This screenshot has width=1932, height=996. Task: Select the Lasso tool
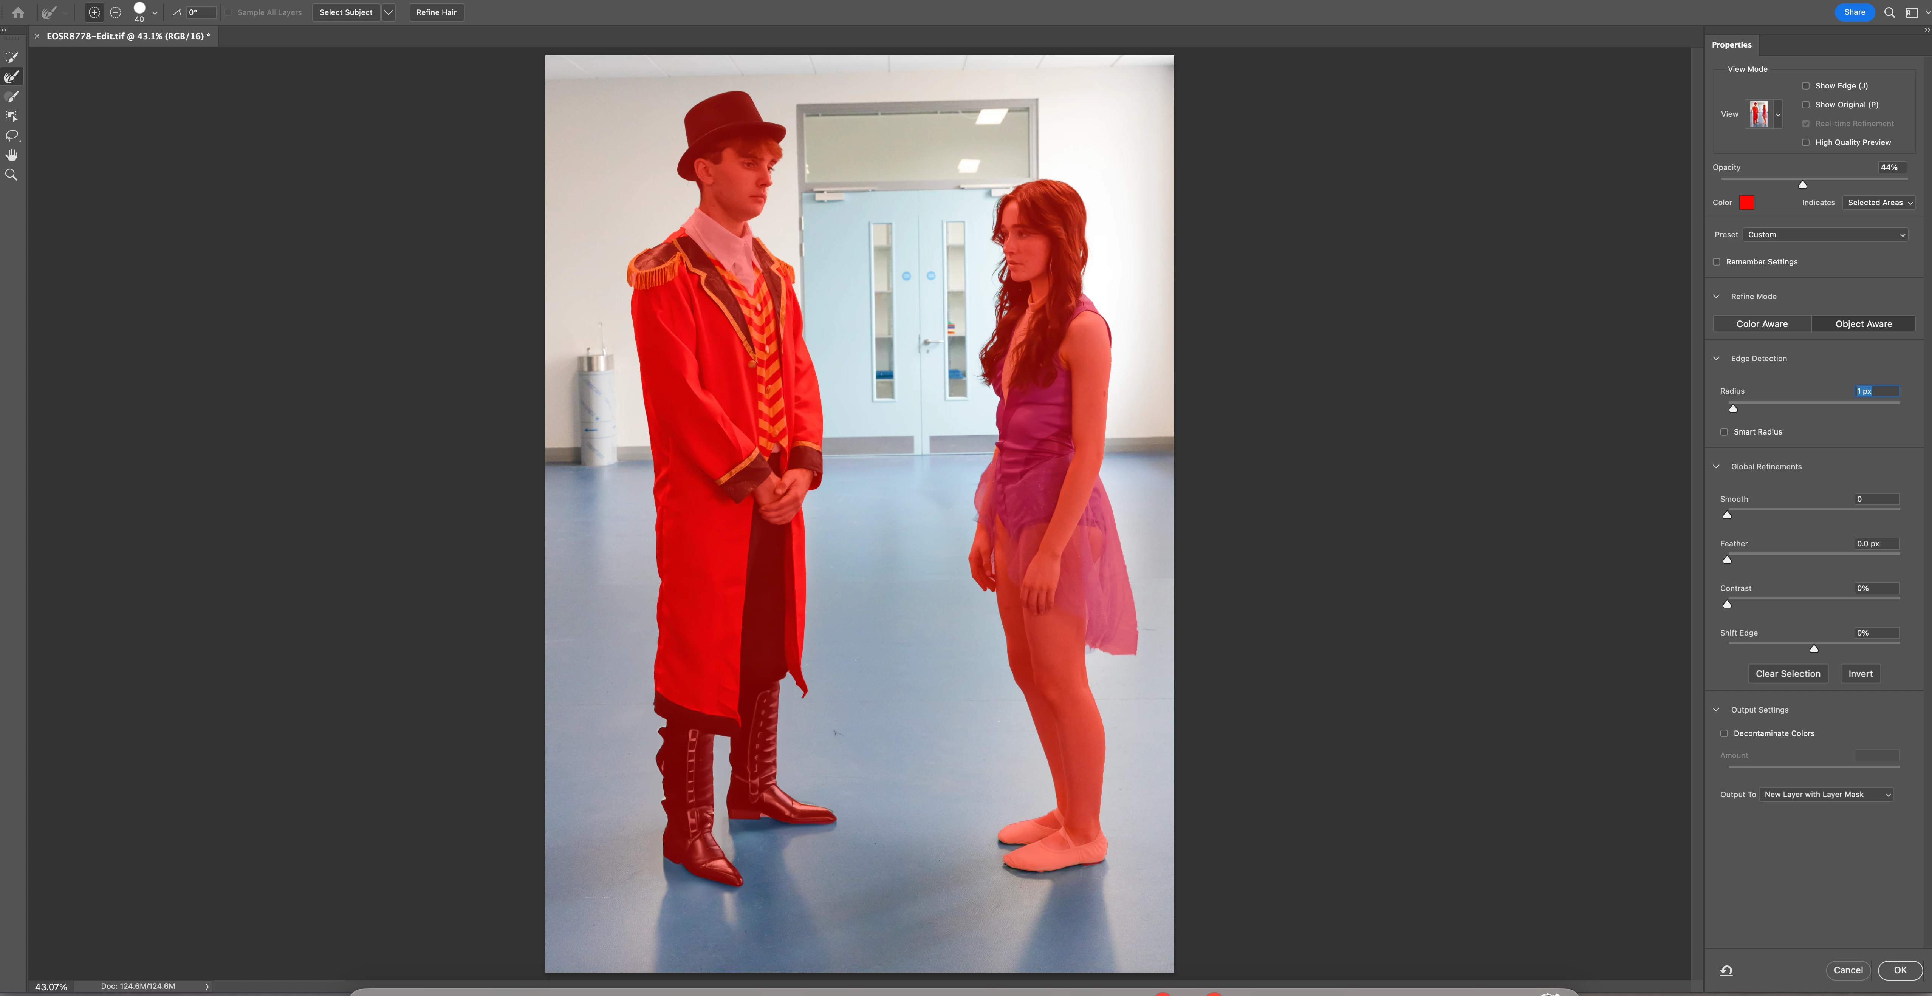[x=11, y=136]
